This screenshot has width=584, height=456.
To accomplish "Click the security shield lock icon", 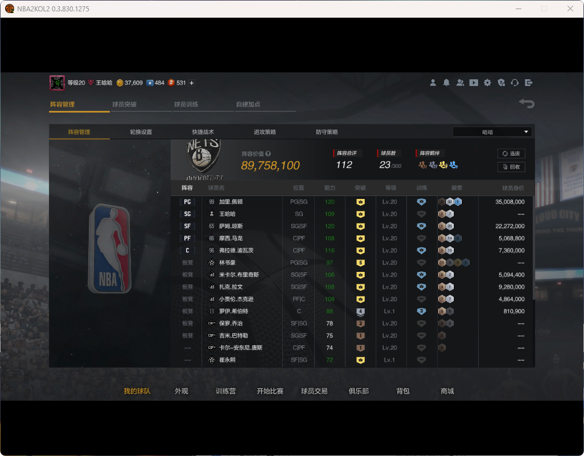I will 501,83.
